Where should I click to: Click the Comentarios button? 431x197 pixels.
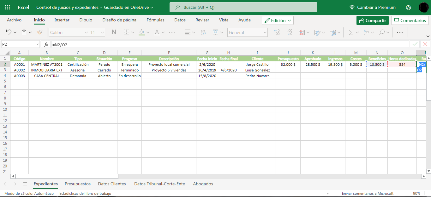(x=410, y=20)
